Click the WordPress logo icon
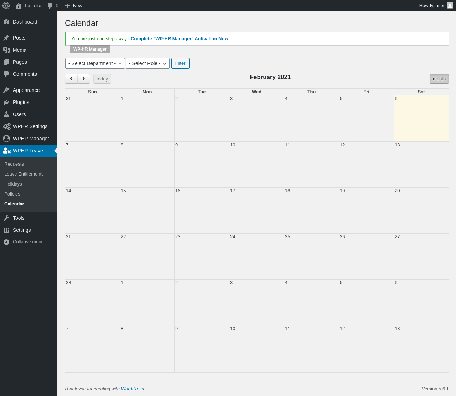456x396 pixels. [x=6, y=6]
